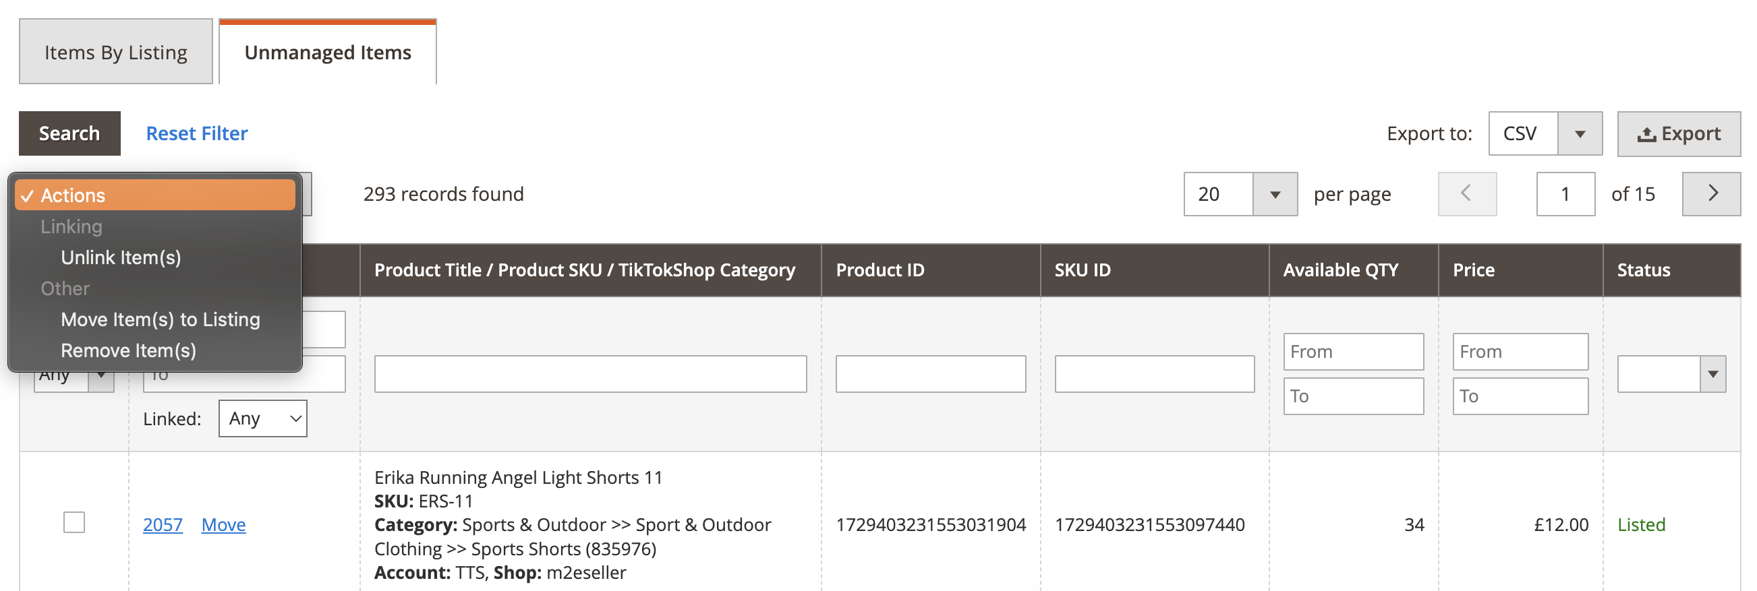Viewport: 1757px width, 591px height.
Task: Click the Export button
Action: pyautogui.click(x=1678, y=134)
